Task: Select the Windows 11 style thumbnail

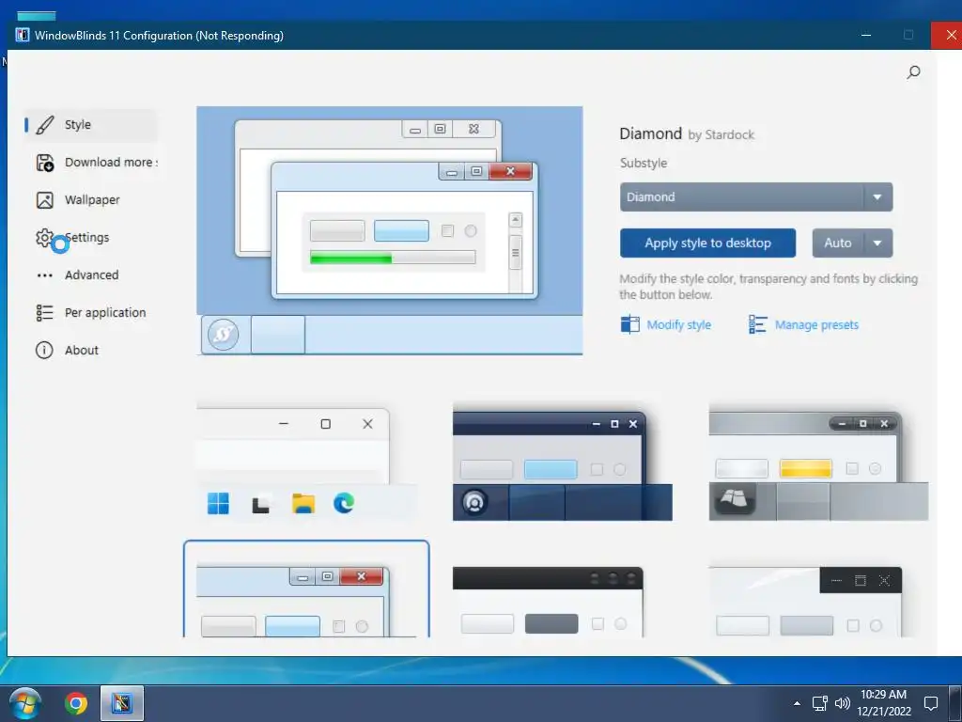Action: pos(306,462)
